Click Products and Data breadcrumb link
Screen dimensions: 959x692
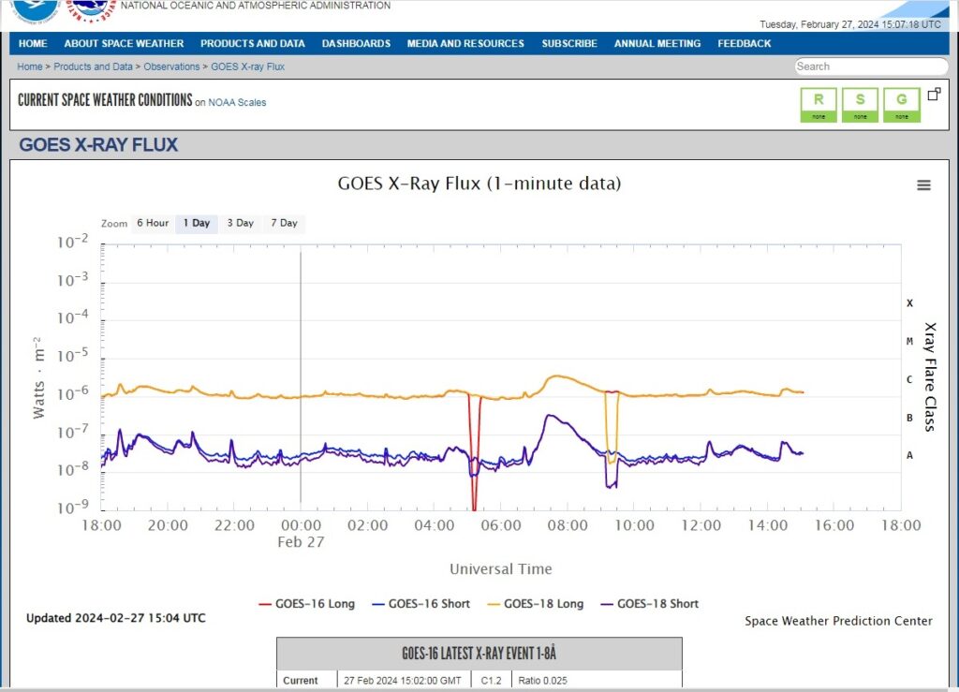point(93,66)
